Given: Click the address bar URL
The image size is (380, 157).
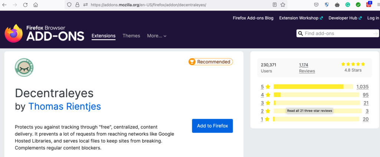Looking at the screenshot, I should point(148,4).
